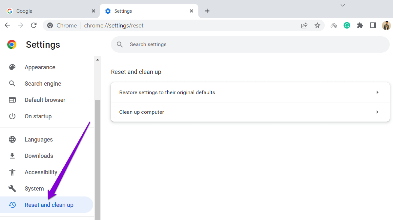This screenshot has width=393, height=220.
Task: Bookmark this tab with the star icon
Action: point(317,25)
